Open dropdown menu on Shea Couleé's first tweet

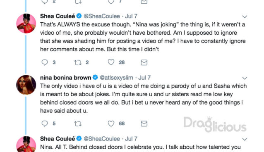coord(245,17)
